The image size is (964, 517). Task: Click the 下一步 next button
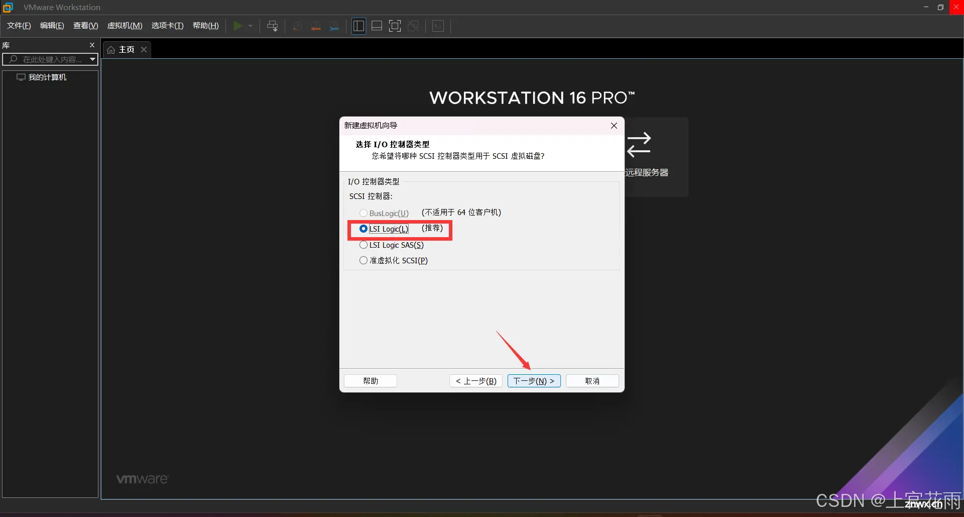(x=534, y=381)
